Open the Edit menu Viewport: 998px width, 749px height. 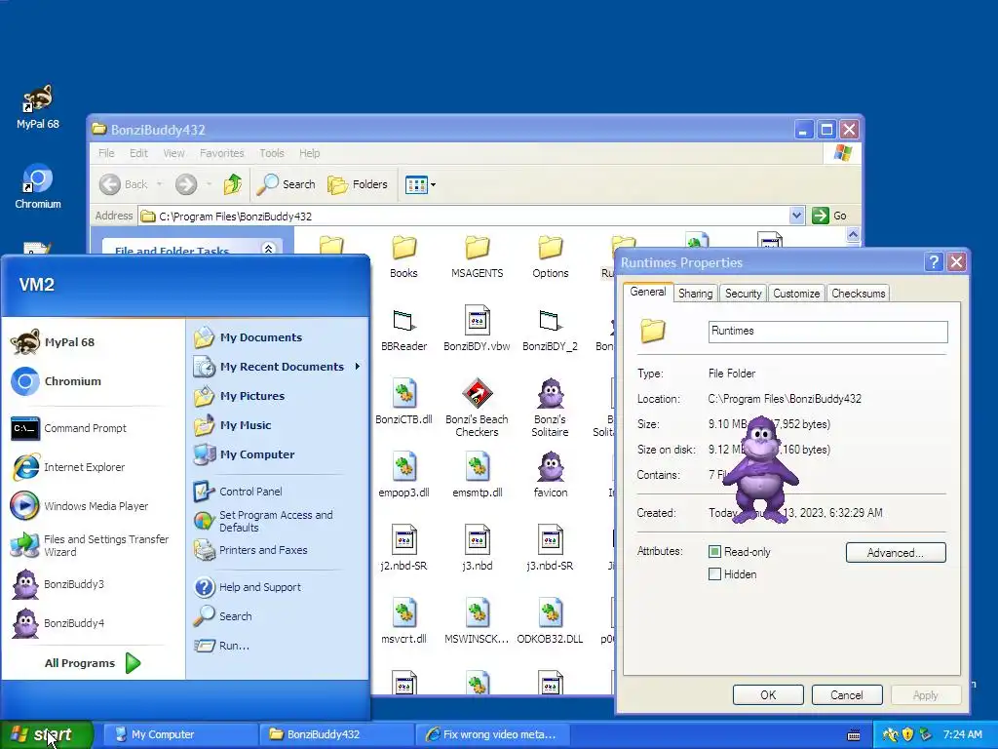138,153
